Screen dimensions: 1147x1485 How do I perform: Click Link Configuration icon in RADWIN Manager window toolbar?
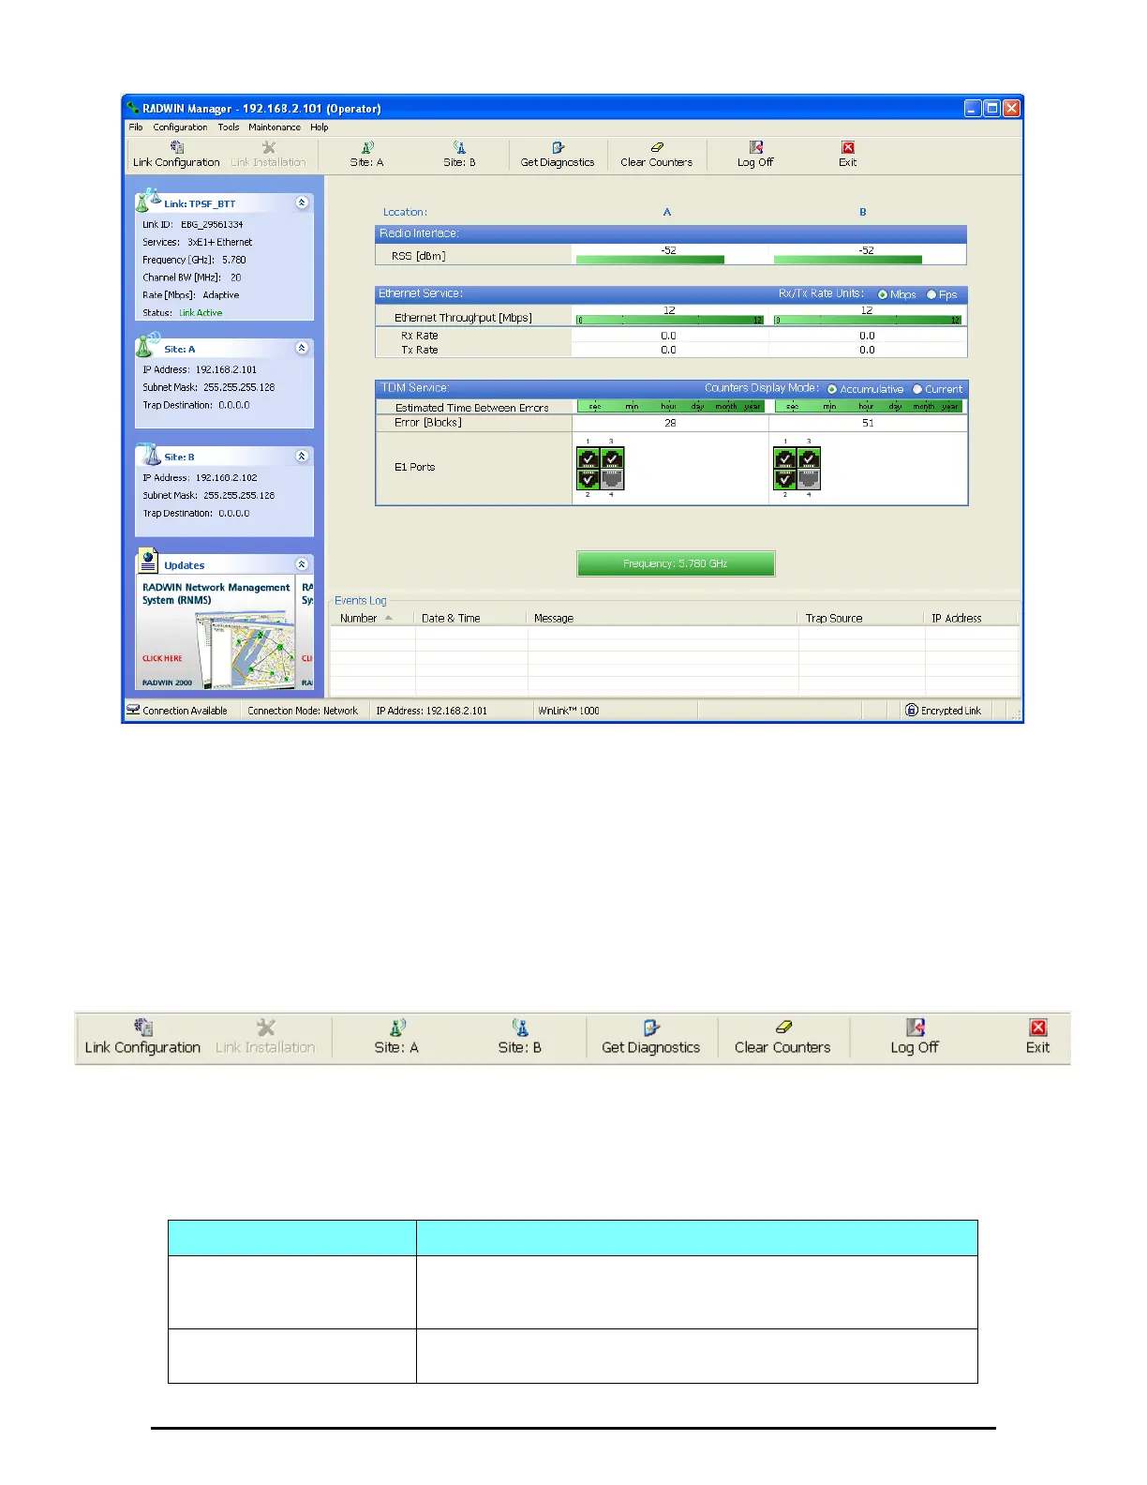(x=176, y=147)
